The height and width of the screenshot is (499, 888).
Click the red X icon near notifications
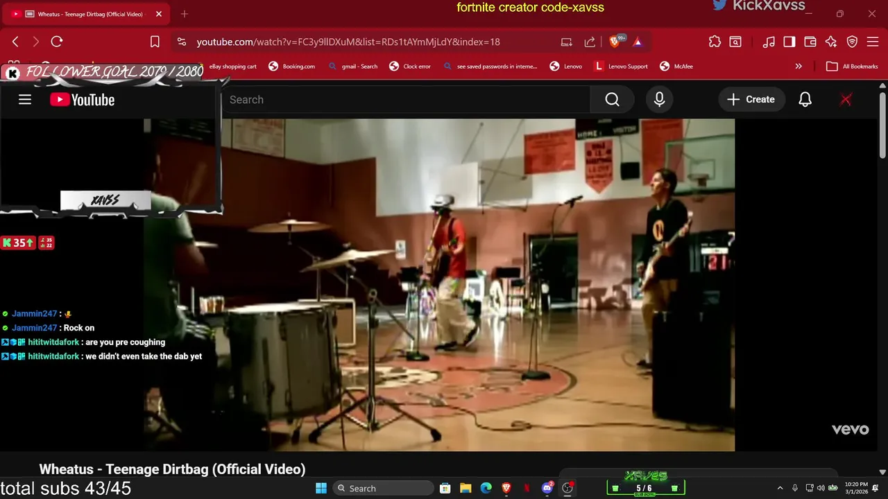(x=846, y=100)
